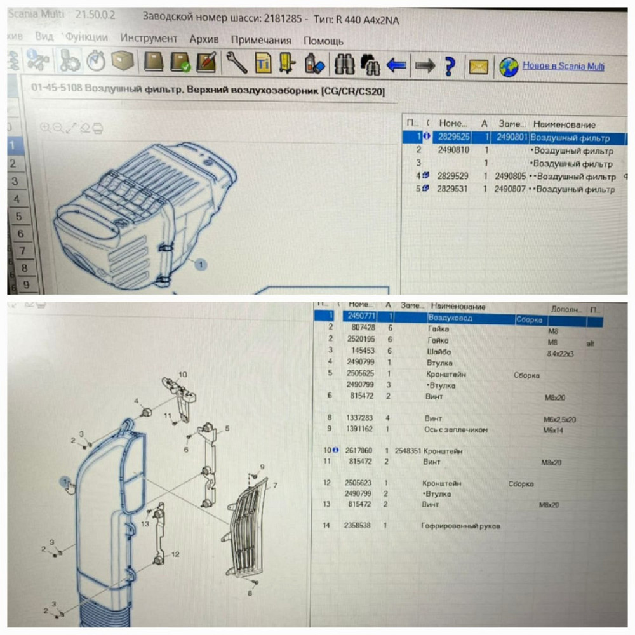Open the Примечания menu
635x635 pixels.
tap(261, 40)
